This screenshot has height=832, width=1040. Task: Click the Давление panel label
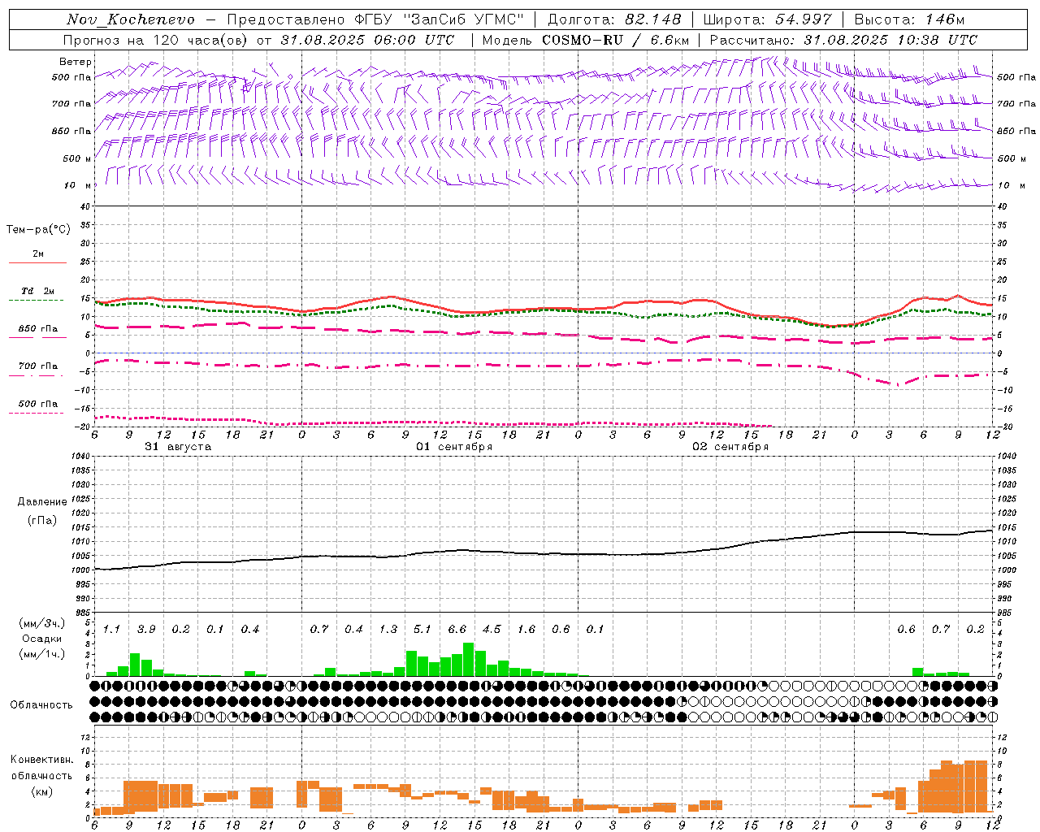pos(42,502)
